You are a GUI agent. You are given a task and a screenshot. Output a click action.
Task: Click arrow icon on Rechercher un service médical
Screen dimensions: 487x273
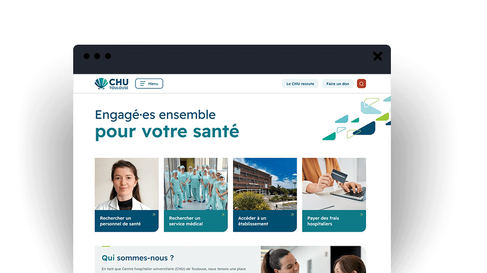(223, 215)
